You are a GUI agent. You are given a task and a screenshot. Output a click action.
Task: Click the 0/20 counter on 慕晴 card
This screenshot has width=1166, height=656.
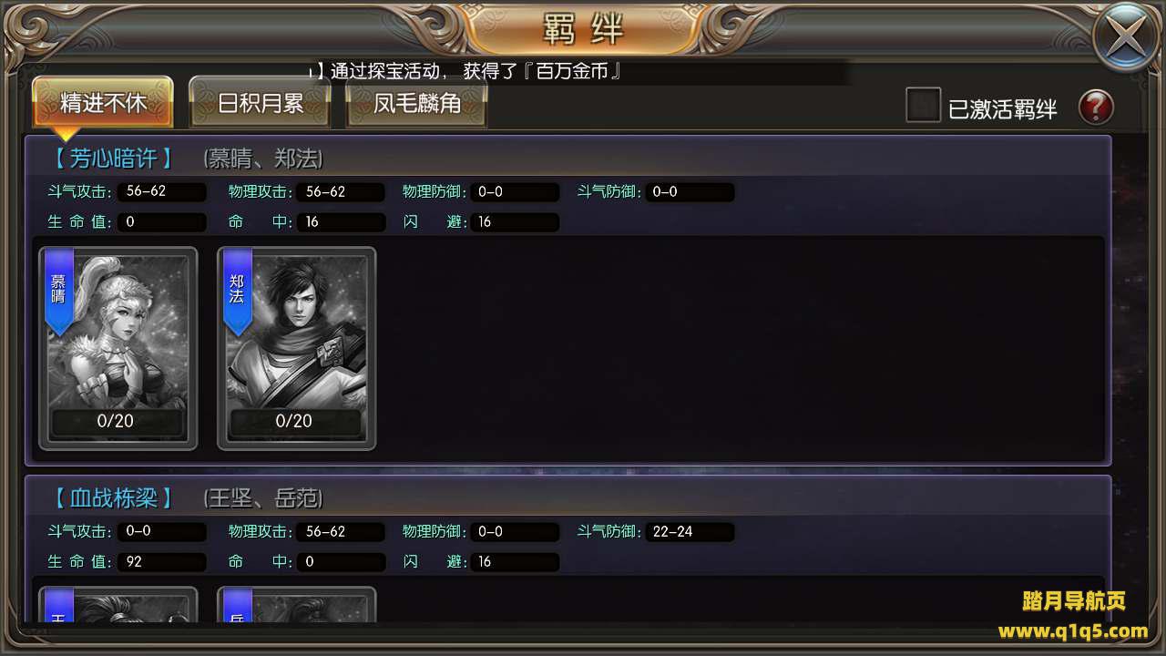pos(116,421)
